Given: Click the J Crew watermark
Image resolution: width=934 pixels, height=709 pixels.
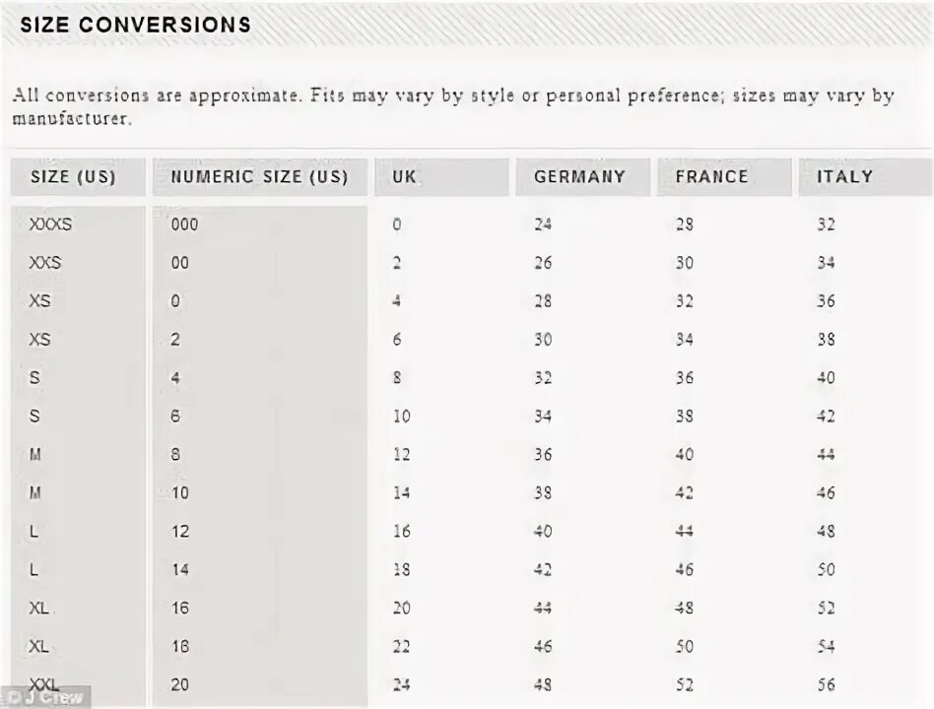Looking at the screenshot, I should [46, 697].
